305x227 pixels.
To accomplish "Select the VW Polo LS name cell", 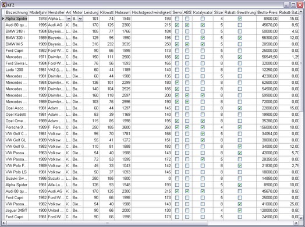I will (x=17, y=172).
